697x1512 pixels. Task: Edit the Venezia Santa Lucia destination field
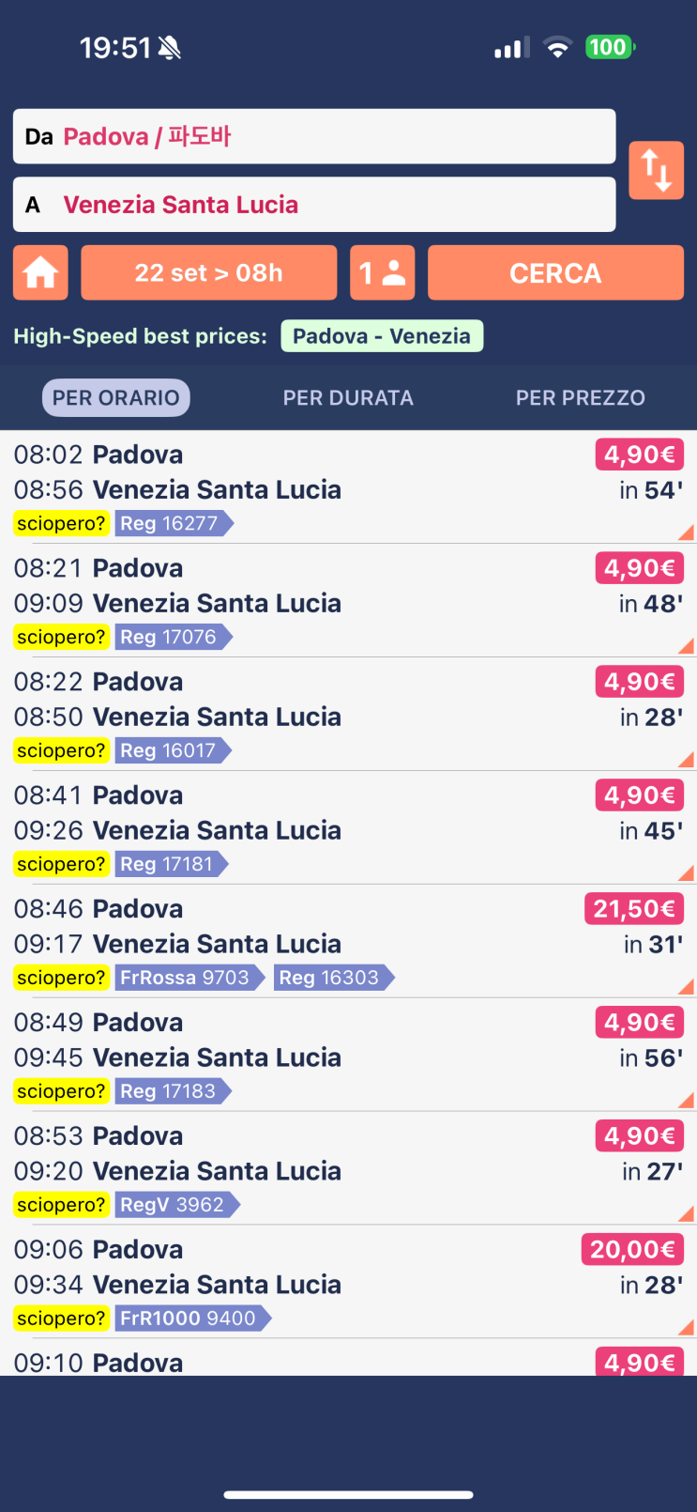point(314,205)
